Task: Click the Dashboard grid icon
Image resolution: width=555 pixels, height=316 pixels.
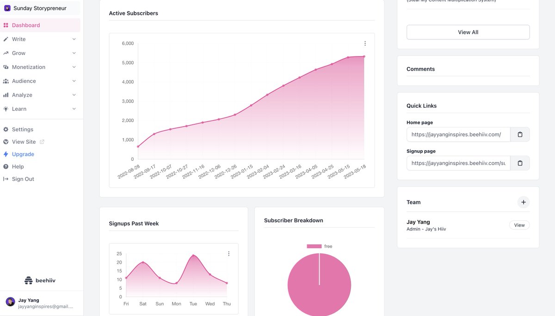Action: (x=6, y=25)
